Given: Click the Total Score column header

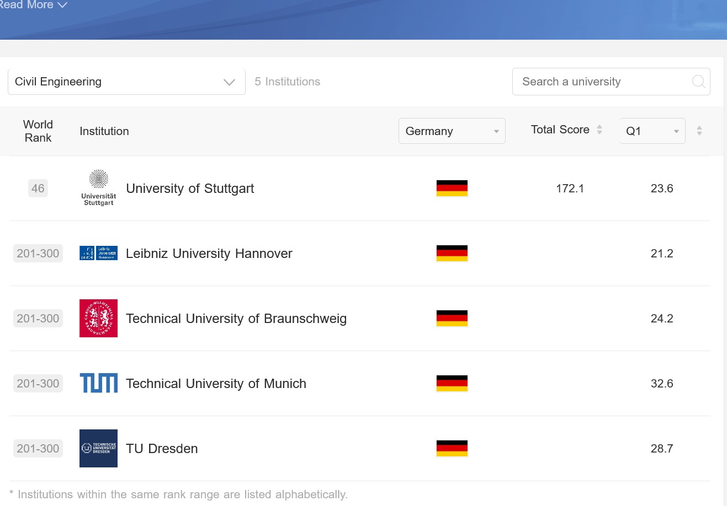Looking at the screenshot, I should click(560, 130).
